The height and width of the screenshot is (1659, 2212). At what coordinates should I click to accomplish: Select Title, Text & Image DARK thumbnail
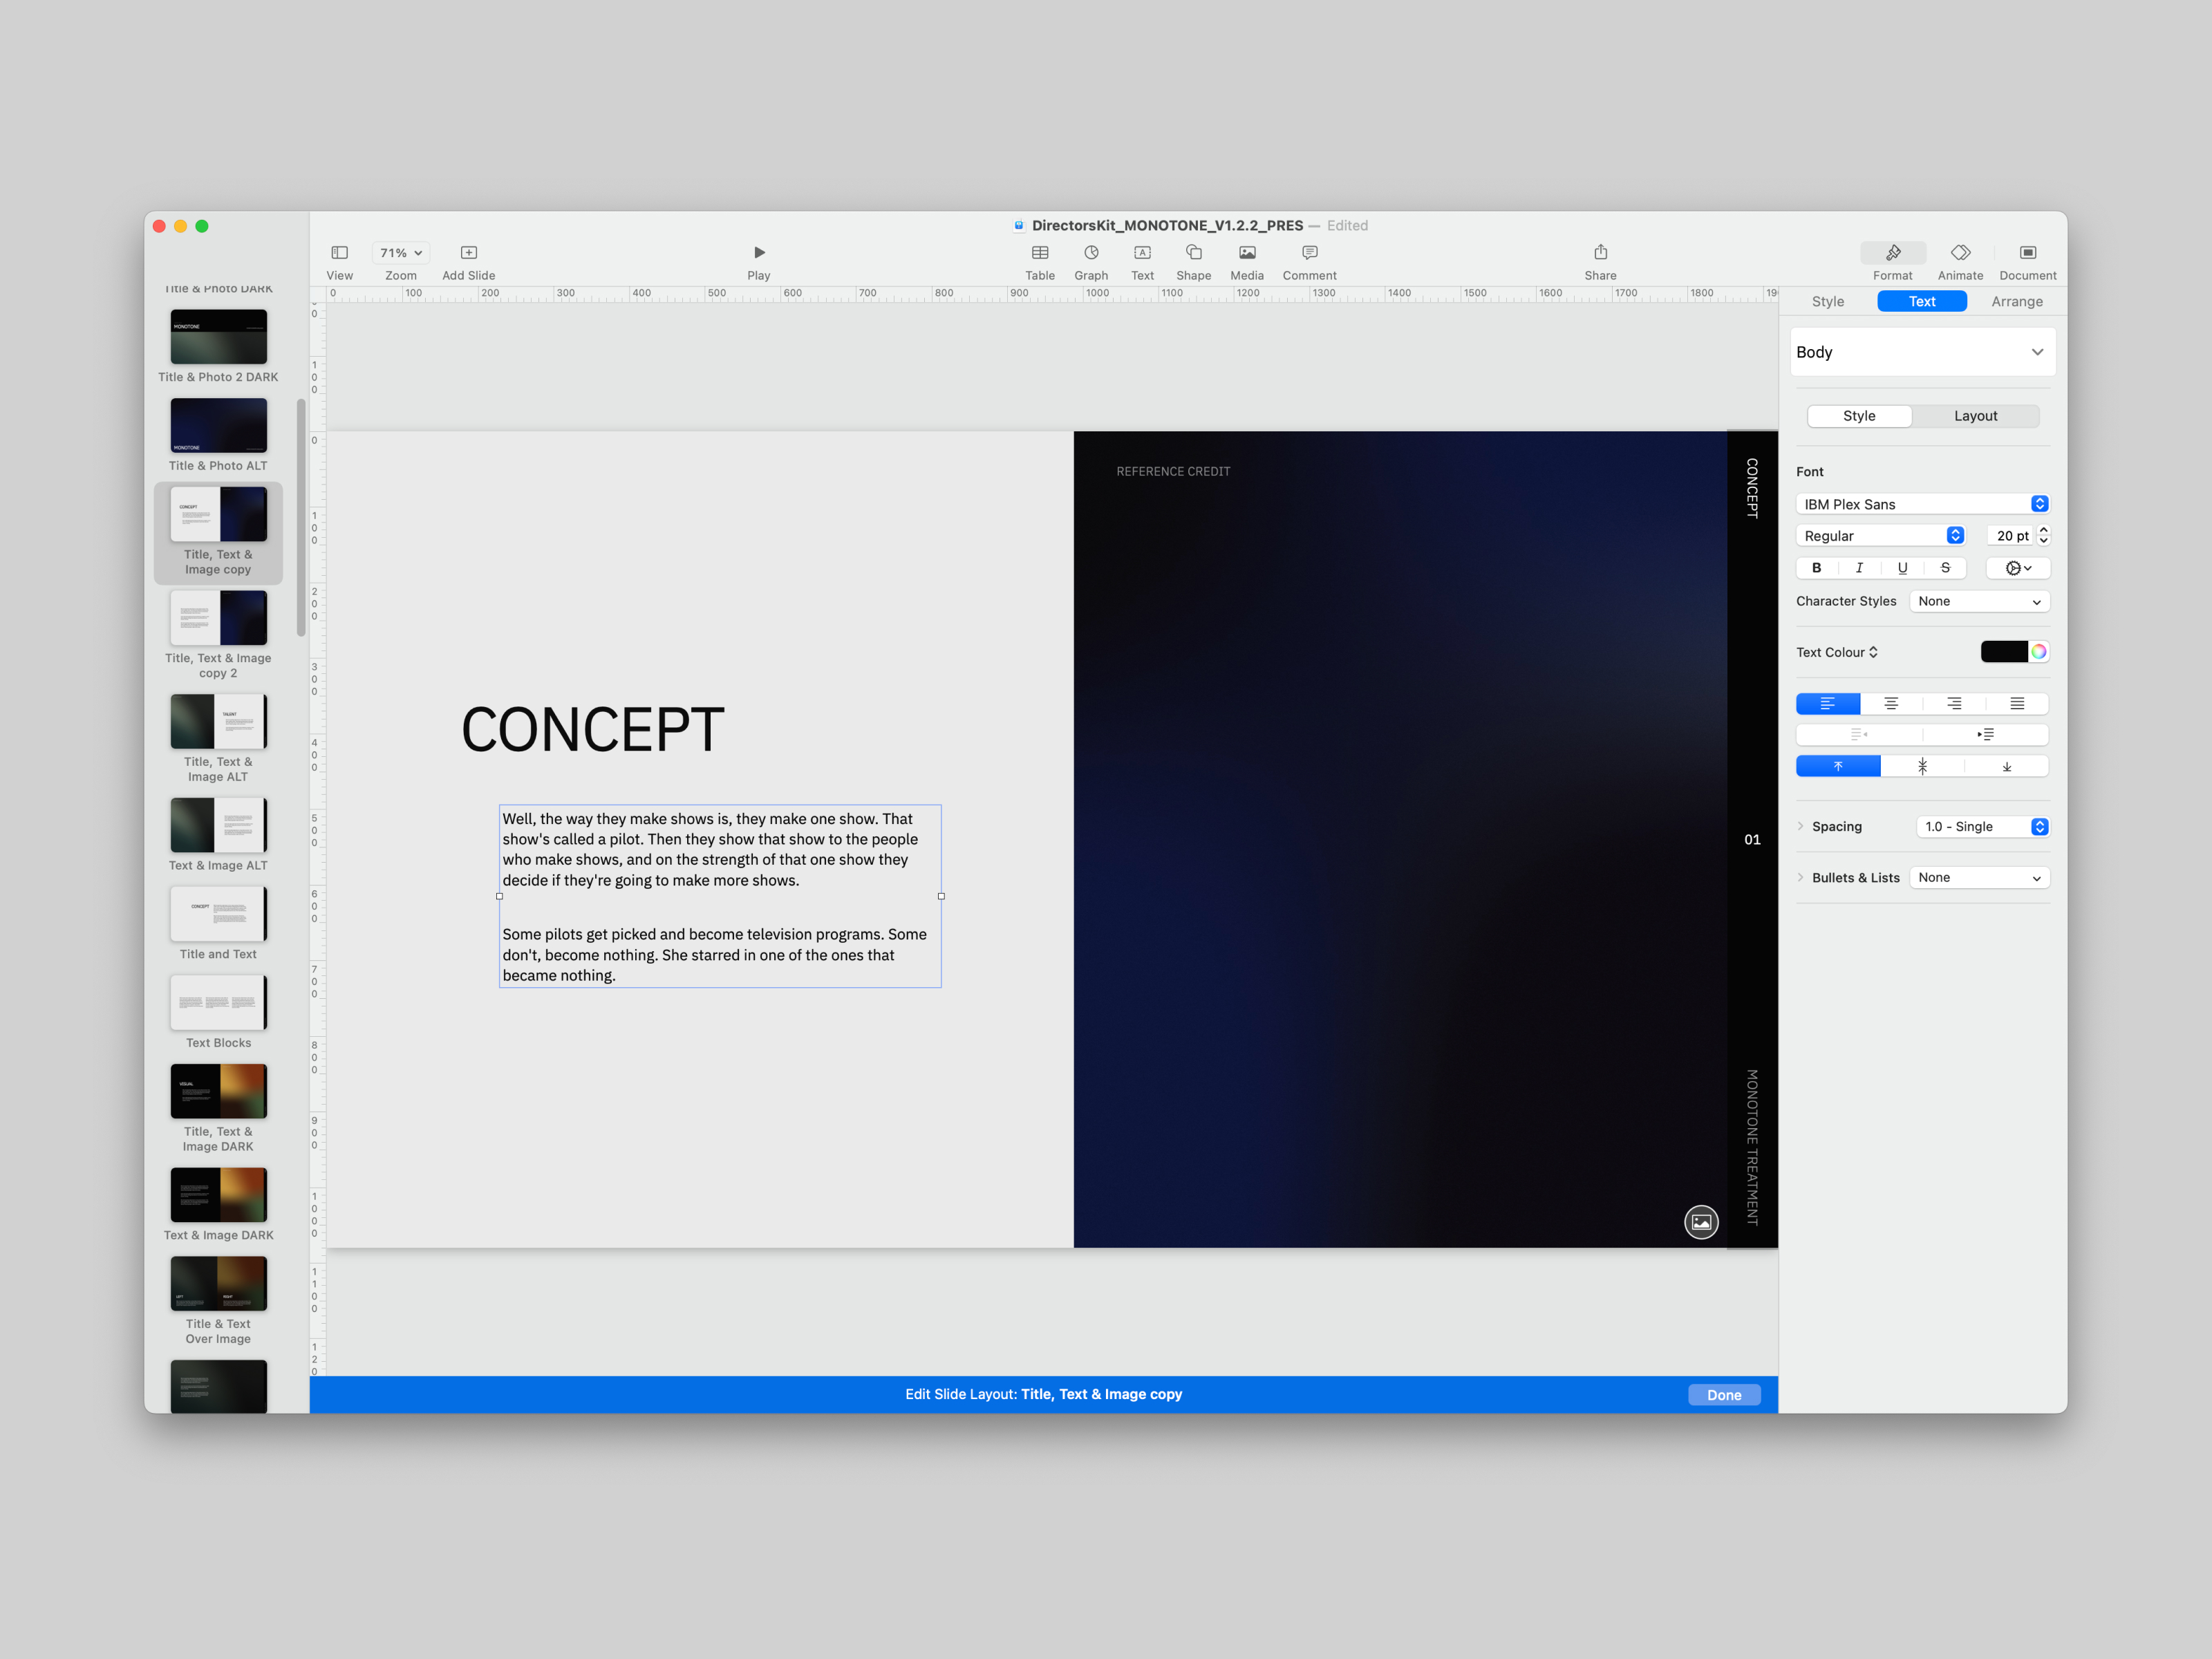[218, 1092]
